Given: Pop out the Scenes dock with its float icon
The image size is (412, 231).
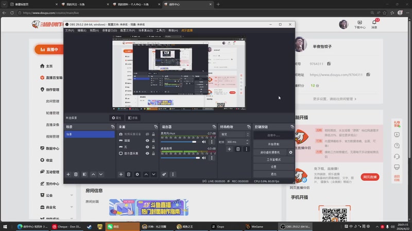Looking at the screenshot, I should tap(113, 127).
